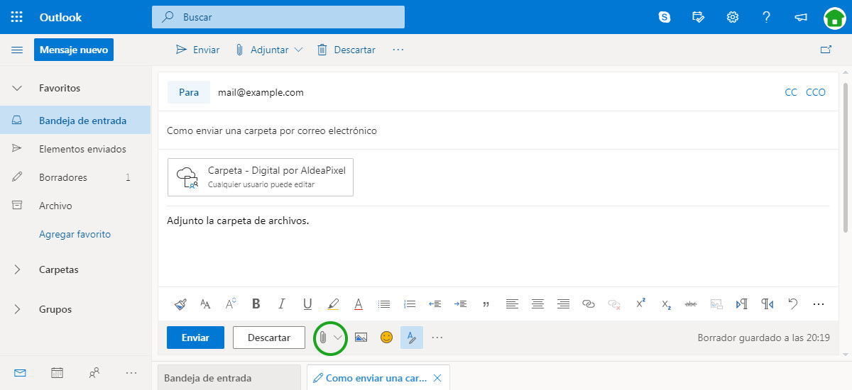Expand the Grupos section
Screen dimensions: 852x390
click(17, 309)
